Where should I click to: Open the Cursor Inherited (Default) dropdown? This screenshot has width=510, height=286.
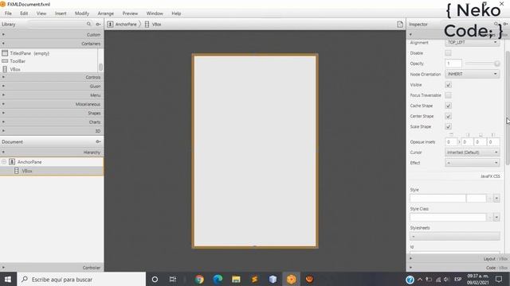click(x=473, y=152)
